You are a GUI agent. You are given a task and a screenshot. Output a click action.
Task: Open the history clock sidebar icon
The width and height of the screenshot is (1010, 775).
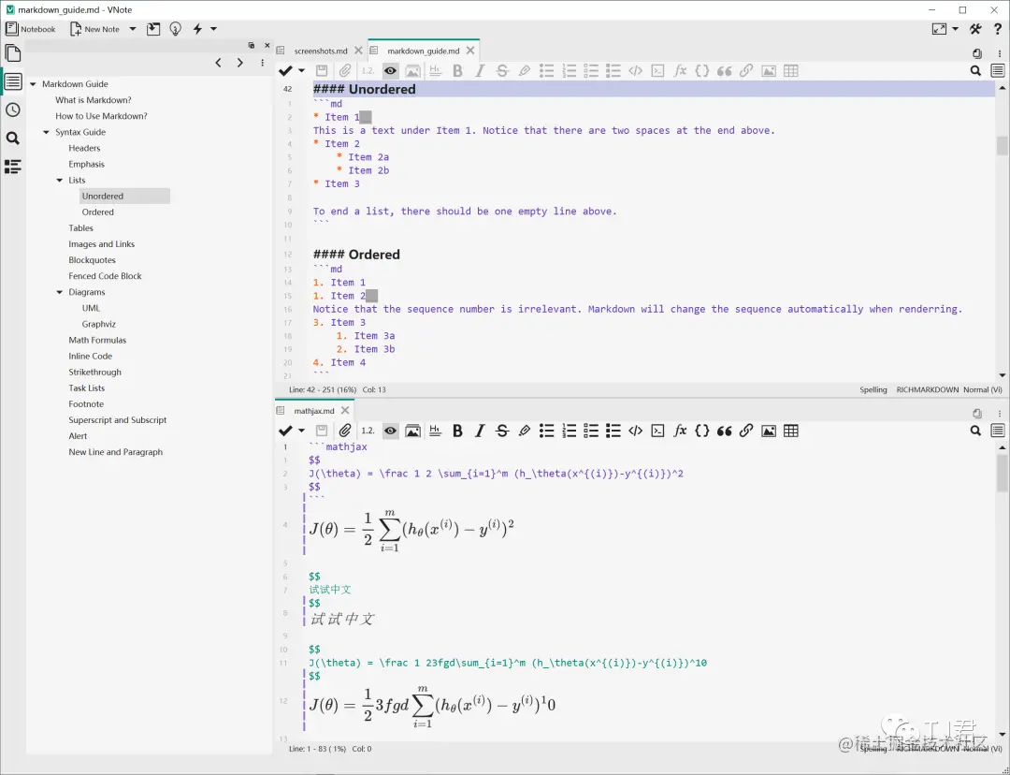point(12,110)
